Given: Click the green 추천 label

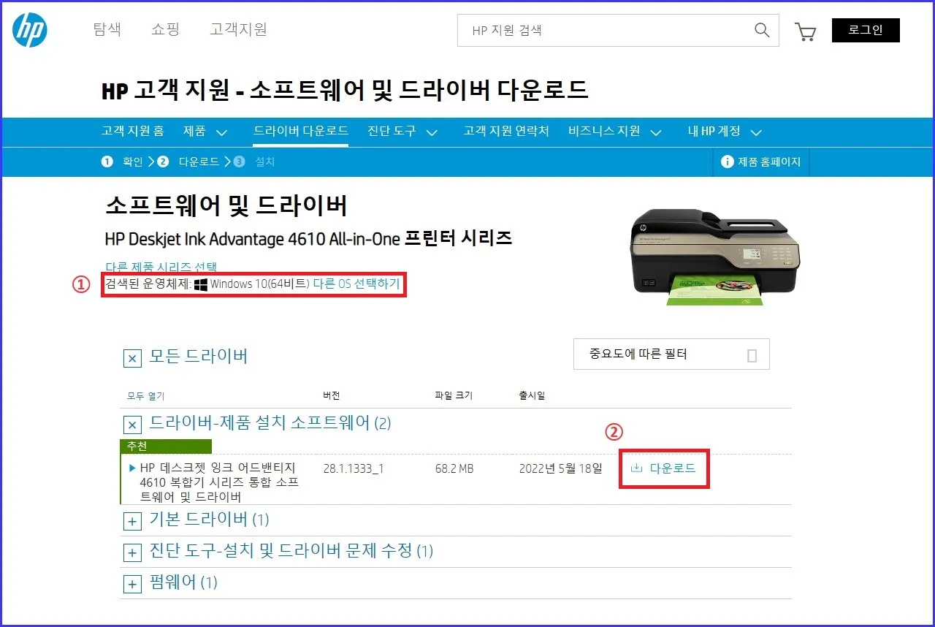Looking at the screenshot, I should pos(166,446).
